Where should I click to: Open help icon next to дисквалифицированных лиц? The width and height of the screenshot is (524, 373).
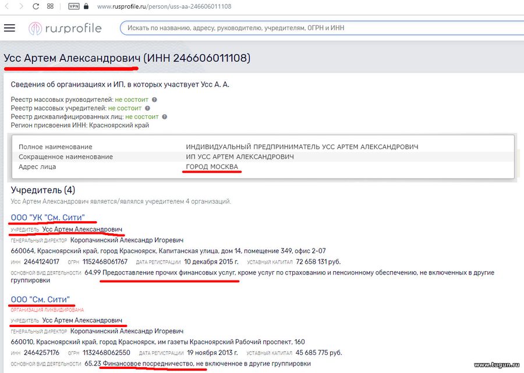(x=164, y=117)
